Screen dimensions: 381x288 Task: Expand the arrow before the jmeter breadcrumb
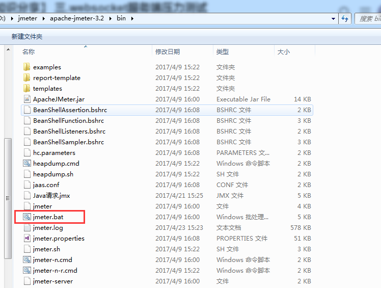12,18
